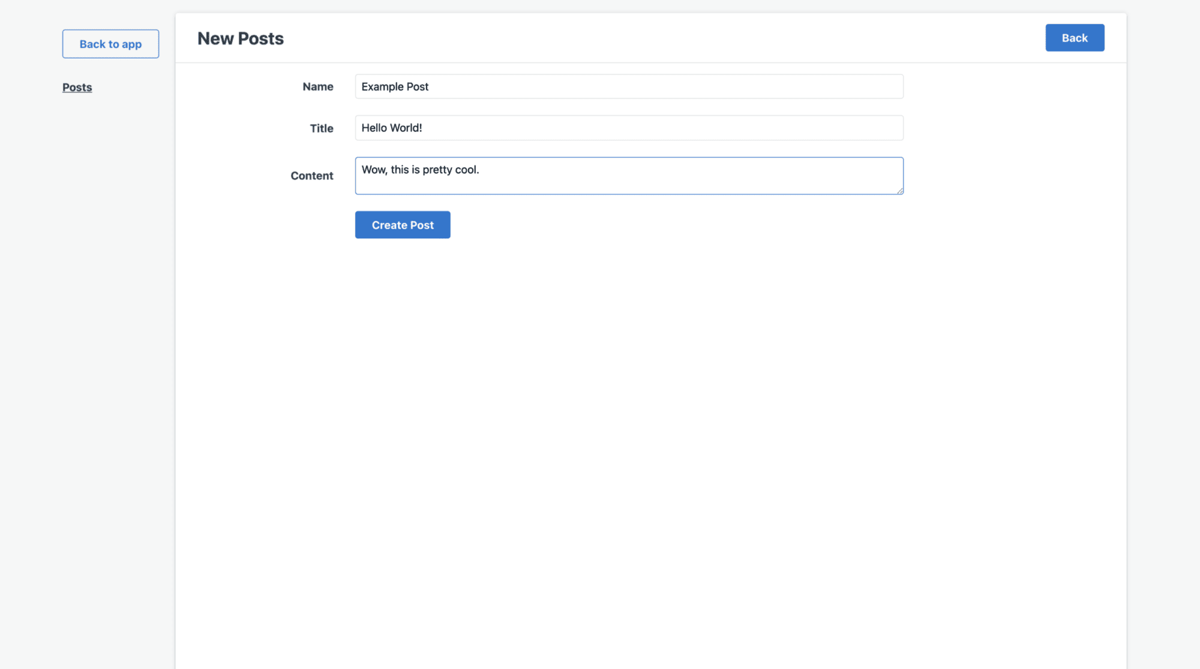
Task: Click the Name field label
Action: point(317,86)
